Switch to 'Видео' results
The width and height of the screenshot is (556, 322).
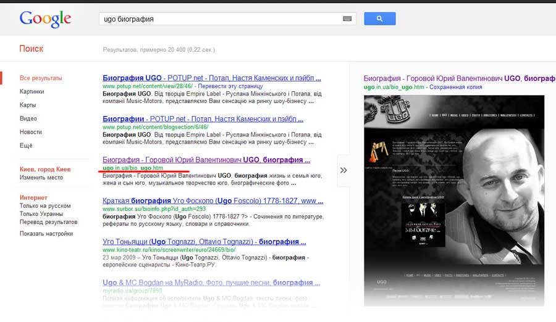(28, 118)
